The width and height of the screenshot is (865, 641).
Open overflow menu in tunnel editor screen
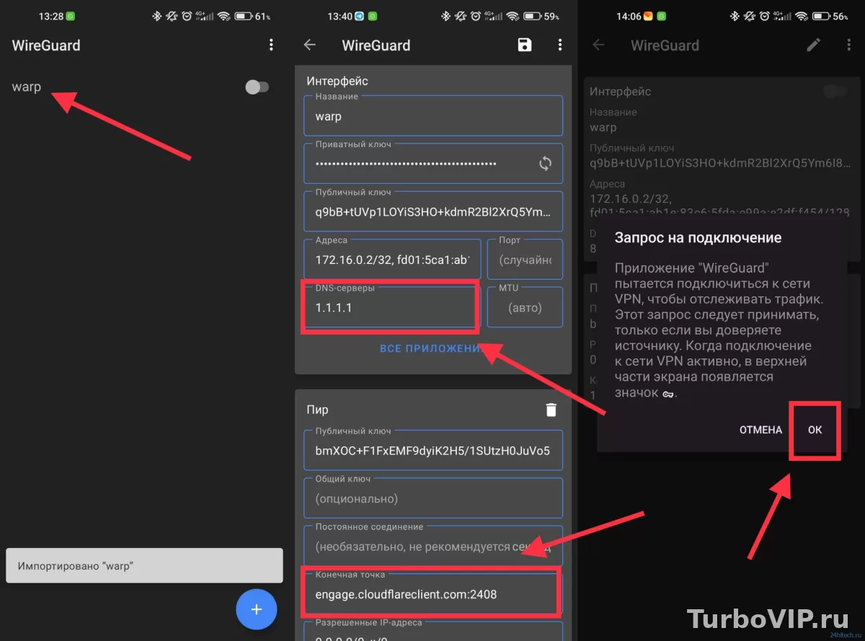click(560, 45)
